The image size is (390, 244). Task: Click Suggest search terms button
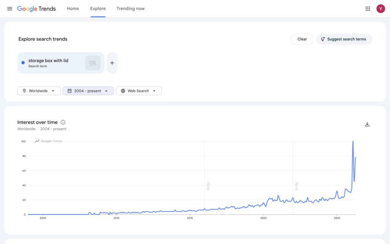(344, 39)
